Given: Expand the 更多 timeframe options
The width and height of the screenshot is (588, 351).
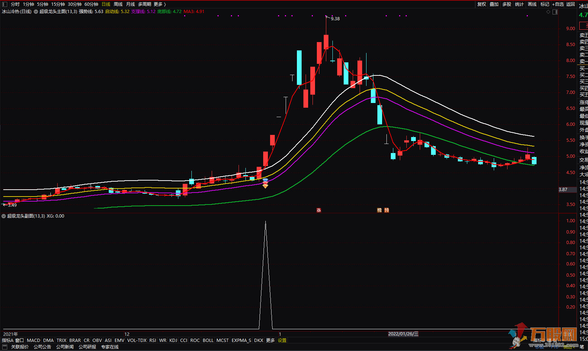Looking at the screenshot, I should pyautogui.click(x=160, y=4).
